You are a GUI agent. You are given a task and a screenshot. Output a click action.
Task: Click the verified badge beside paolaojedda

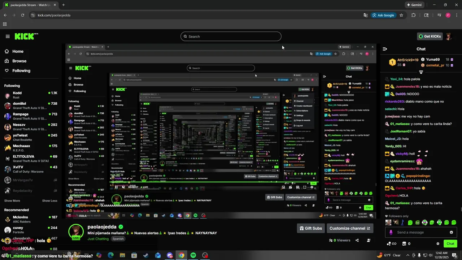tap(121, 227)
